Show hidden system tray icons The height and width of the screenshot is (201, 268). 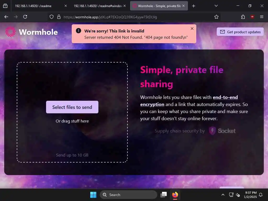(x=223, y=195)
